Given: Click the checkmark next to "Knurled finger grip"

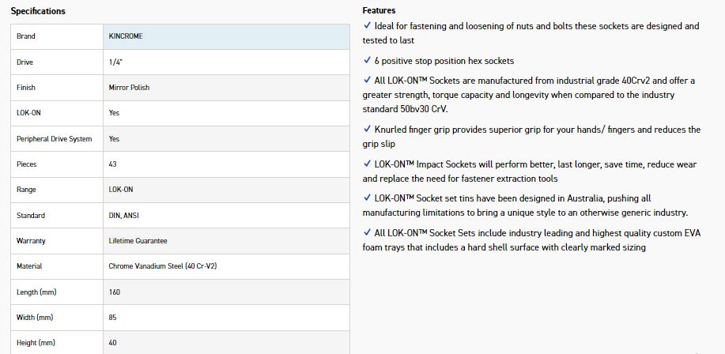Looking at the screenshot, I should (367, 129).
